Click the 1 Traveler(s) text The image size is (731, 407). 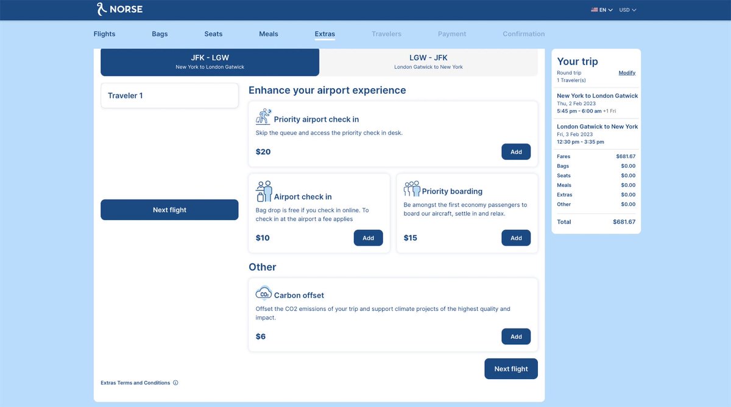pos(571,80)
